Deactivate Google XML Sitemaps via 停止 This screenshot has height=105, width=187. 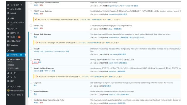35,37
